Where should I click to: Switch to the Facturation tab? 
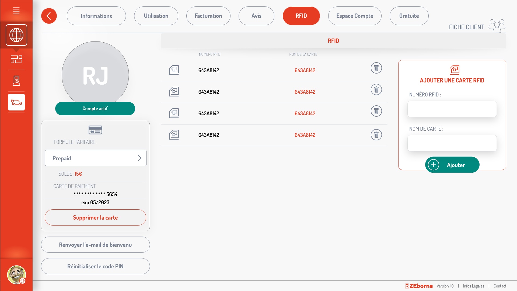point(208,16)
